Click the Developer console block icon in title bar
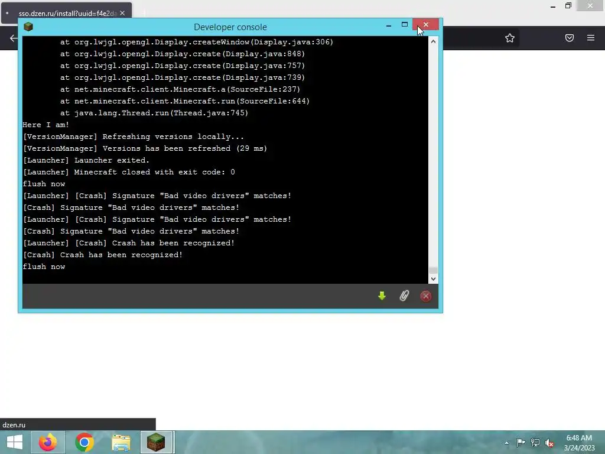This screenshot has height=454, width=605. pyautogui.click(x=28, y=27)
